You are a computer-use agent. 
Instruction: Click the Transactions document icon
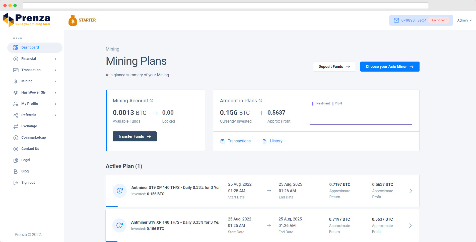click(x=222, y=141)
